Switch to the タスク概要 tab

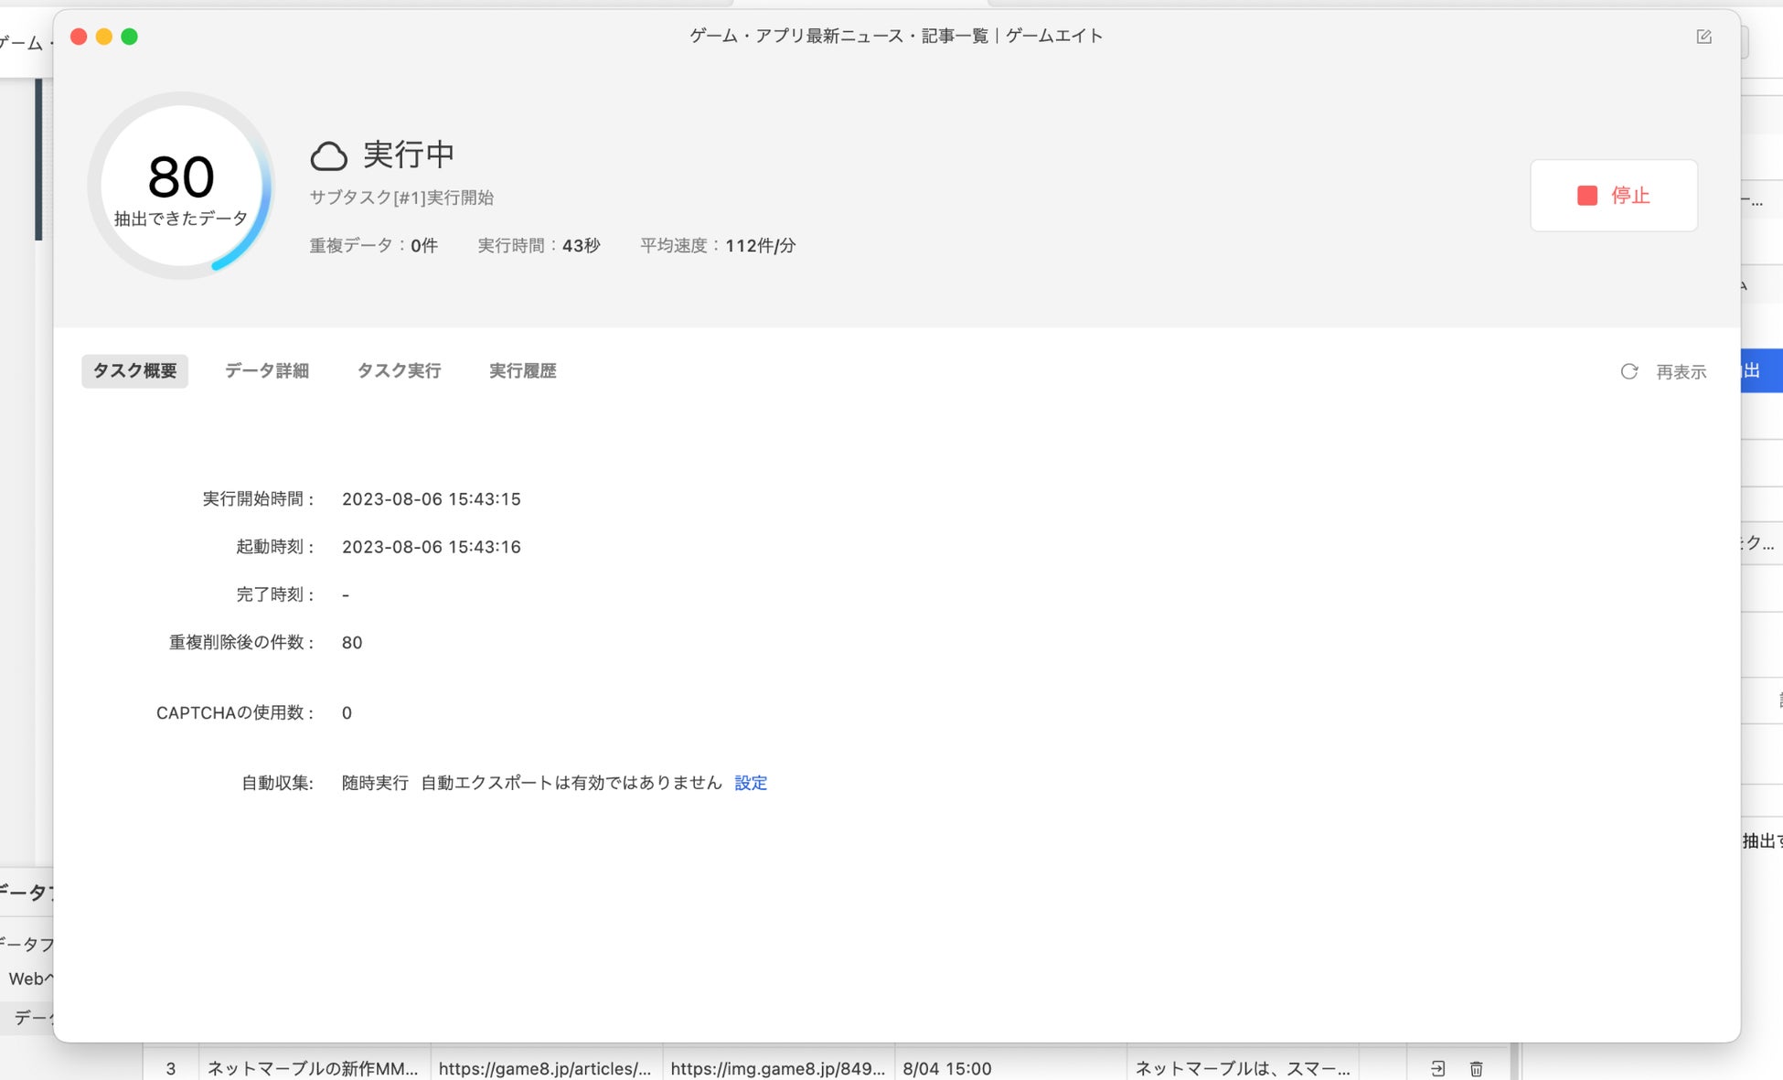[x=134, y=371]
